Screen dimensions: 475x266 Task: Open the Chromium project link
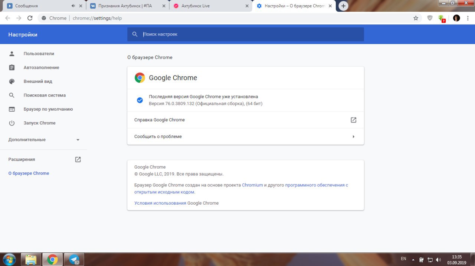pos(252,185)
